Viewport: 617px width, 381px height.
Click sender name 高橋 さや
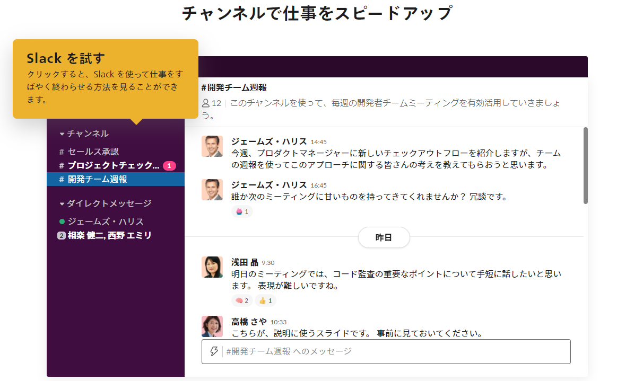[249, 322]
